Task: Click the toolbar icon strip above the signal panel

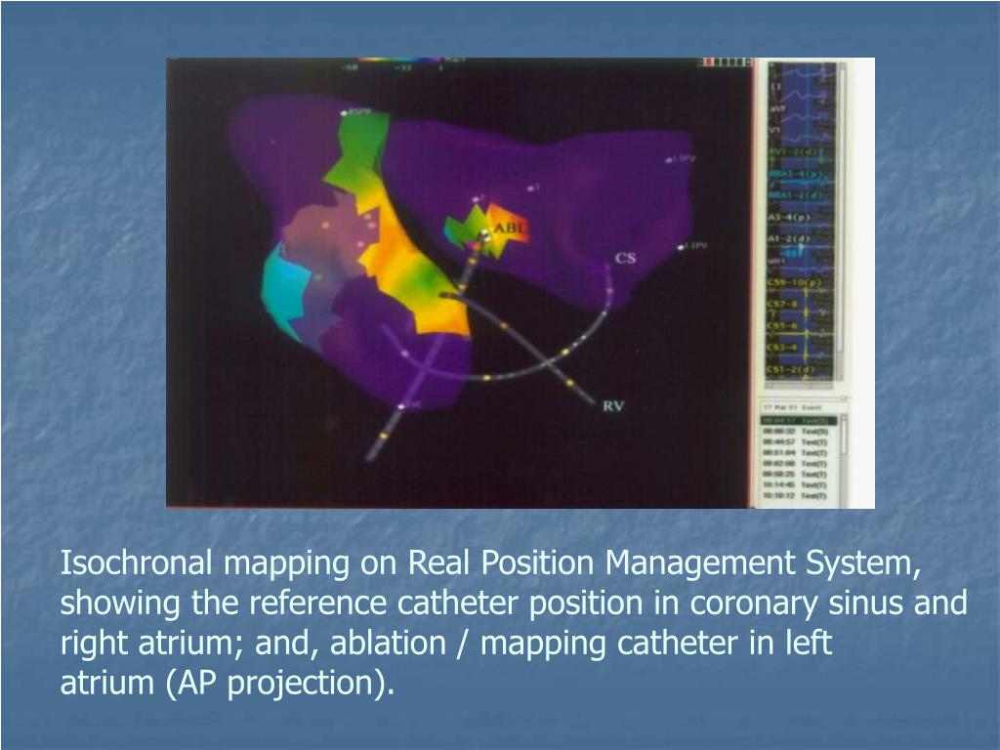Action: point(726,62)
